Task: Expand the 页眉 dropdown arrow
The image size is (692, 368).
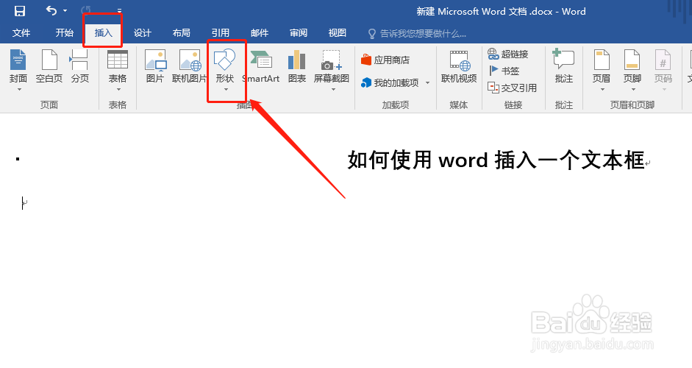Action: (602, 90)
